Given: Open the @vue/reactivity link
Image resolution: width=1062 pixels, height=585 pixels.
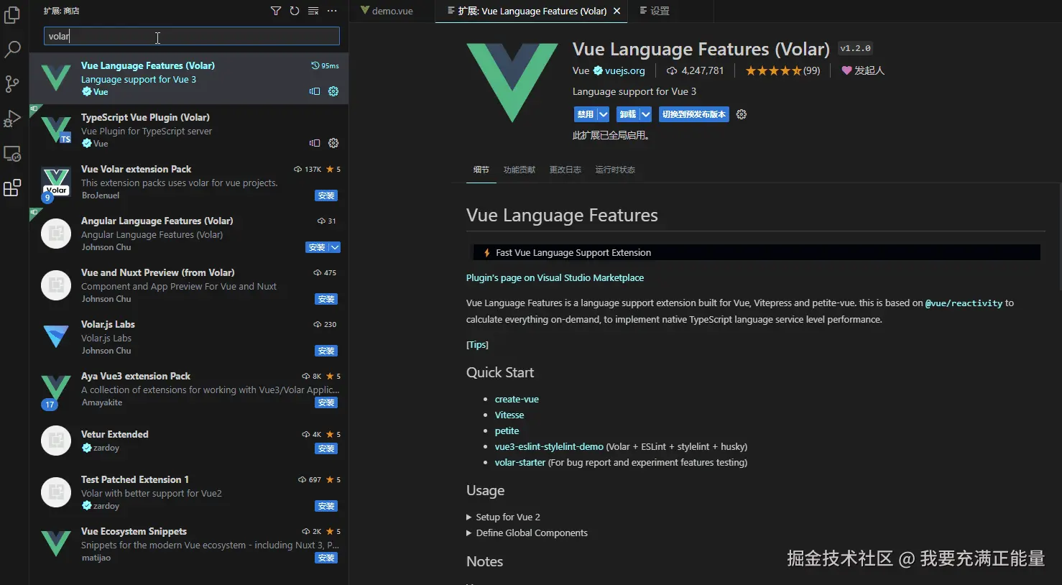Looking at the screenshot, I should coord(964,303).
